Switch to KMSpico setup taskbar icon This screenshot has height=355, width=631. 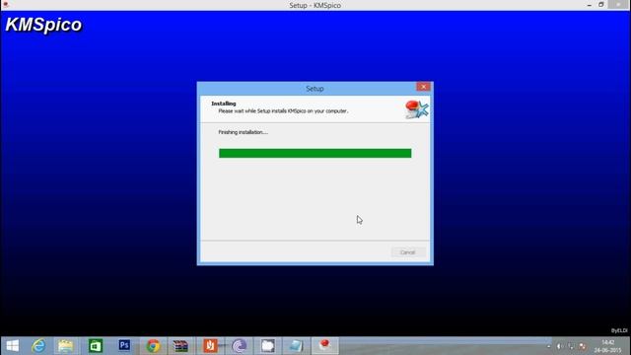coord(324,345)
